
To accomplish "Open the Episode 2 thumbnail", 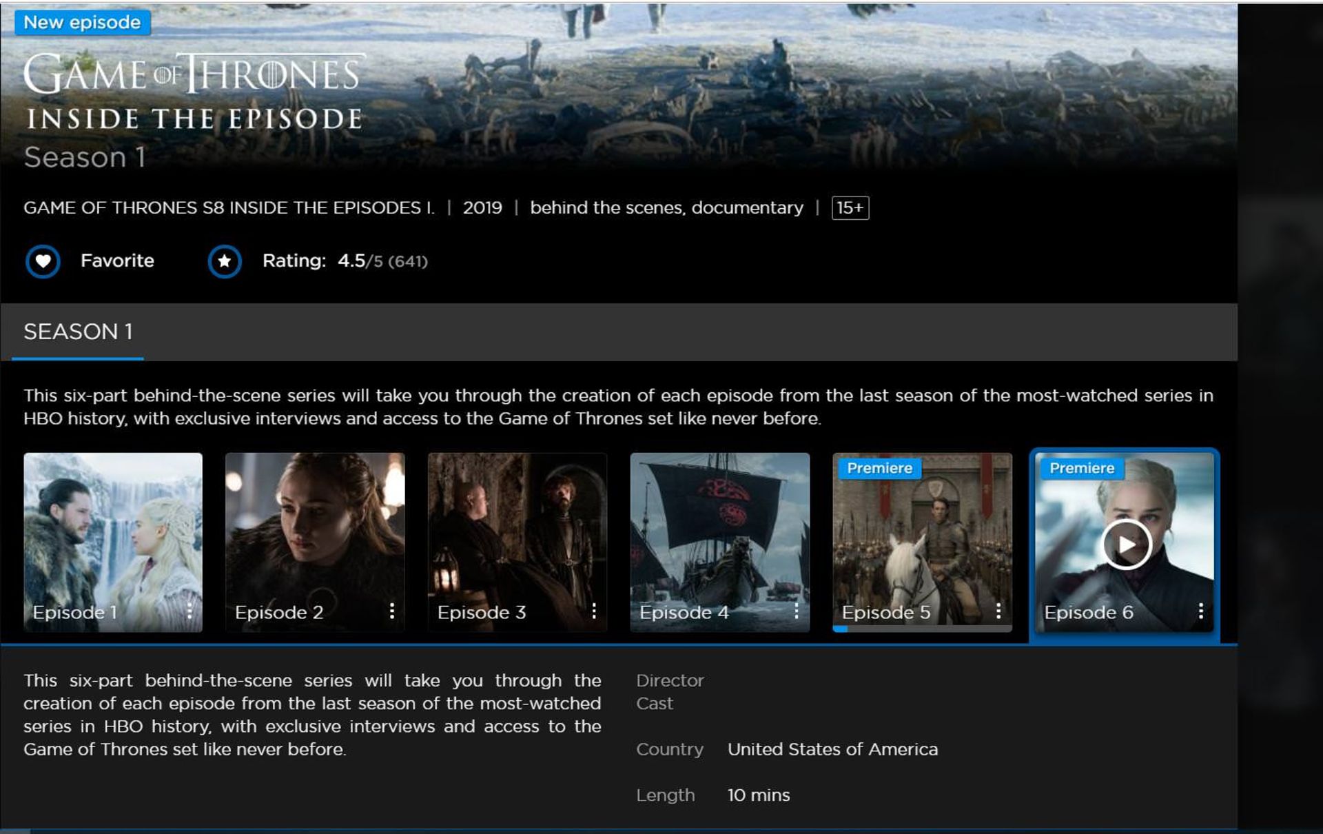I will pyautogui.click(x=315, y=542).
